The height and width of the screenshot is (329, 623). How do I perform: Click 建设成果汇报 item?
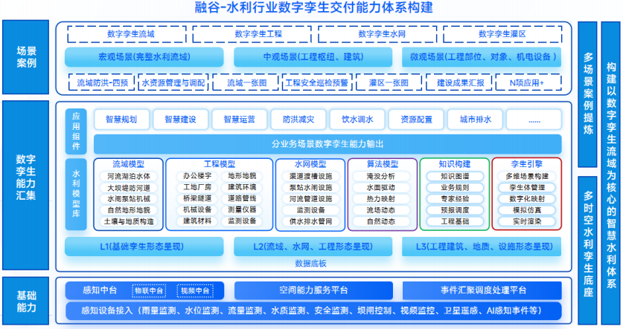click(459, 82)
